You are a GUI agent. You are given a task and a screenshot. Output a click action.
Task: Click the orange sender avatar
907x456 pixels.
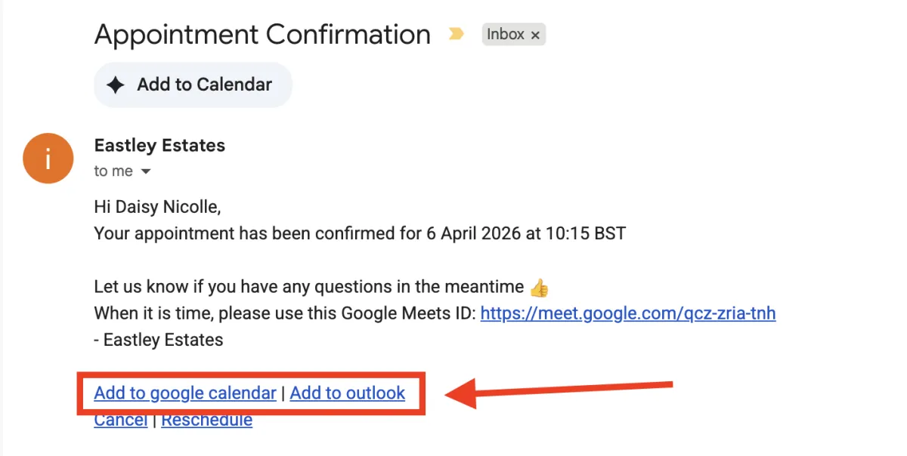[48, 159]
